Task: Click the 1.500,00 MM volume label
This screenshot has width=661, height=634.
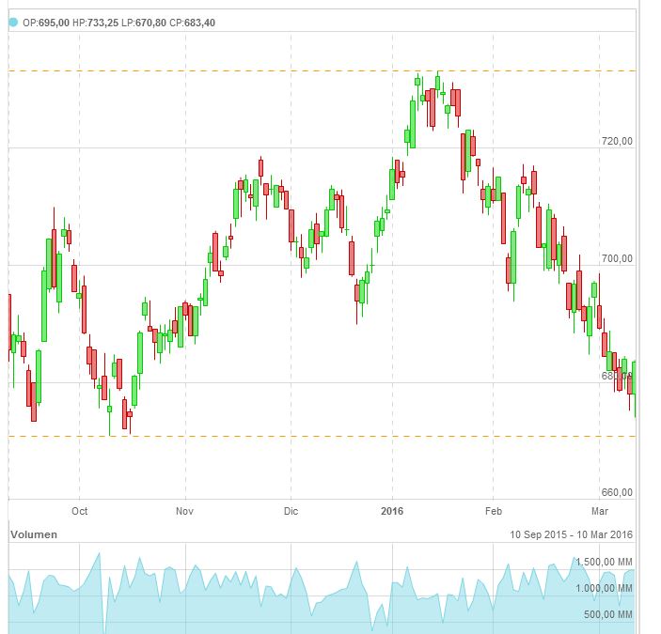Action: (x=604, y=562)
